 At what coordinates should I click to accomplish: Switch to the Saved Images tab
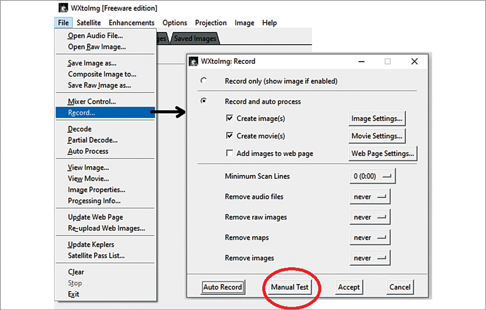[x=195, y=38]
